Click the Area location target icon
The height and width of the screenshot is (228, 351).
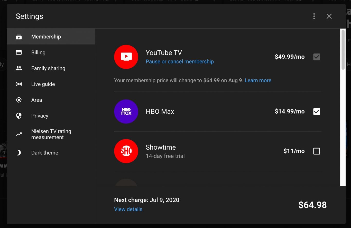pos(19,100)
